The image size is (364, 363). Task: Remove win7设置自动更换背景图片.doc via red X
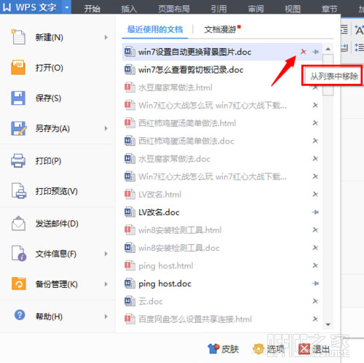click(x=304, y=52)
